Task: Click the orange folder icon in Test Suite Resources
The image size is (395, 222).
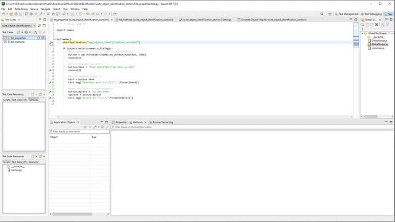Action: (x=40, y=156)
